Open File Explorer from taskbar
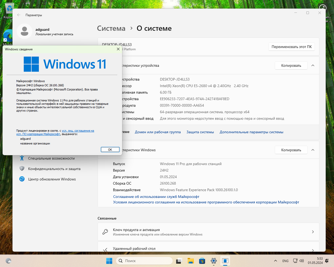This screenshot has width=334, height=267. coord(190,261)
